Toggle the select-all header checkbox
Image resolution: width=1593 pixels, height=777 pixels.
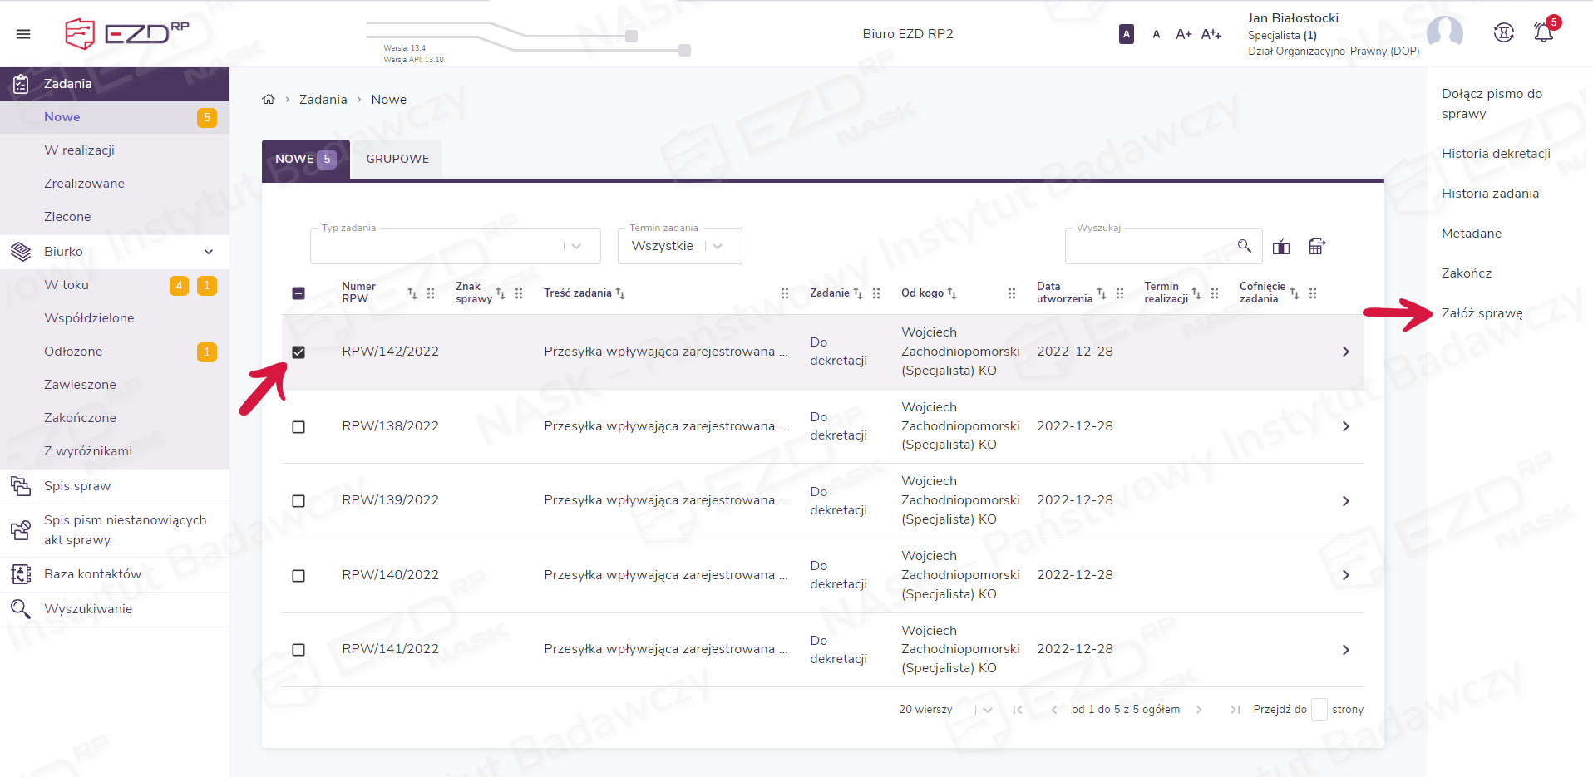(298, 293)
